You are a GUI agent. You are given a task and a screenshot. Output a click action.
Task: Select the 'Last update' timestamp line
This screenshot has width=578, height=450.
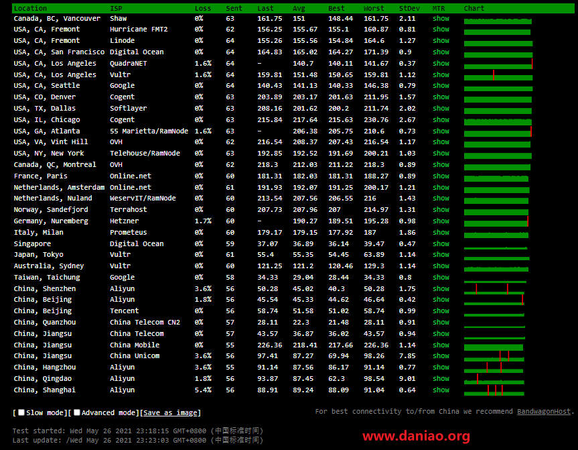click(138, 441)
